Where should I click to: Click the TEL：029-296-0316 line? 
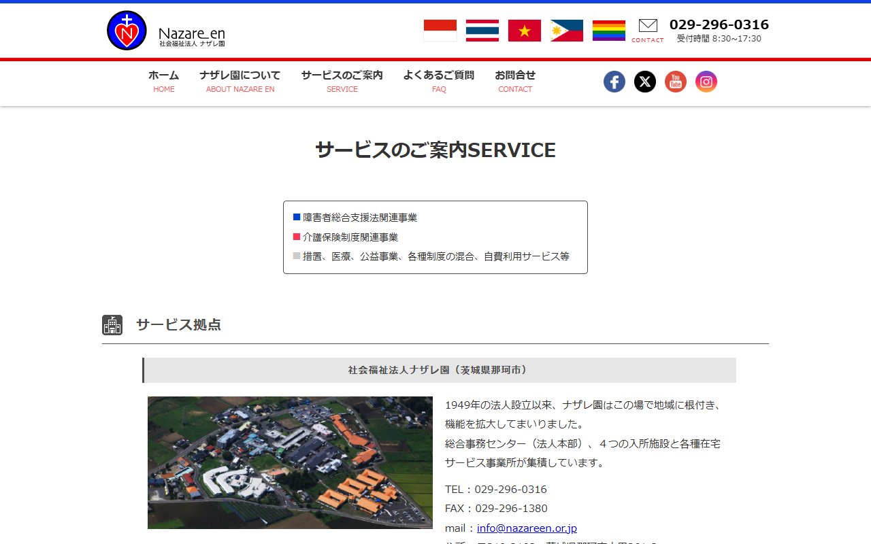(496, 490)
